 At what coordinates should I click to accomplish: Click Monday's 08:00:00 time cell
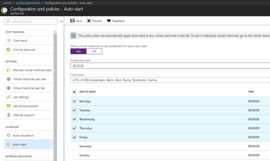pos(254,101)
